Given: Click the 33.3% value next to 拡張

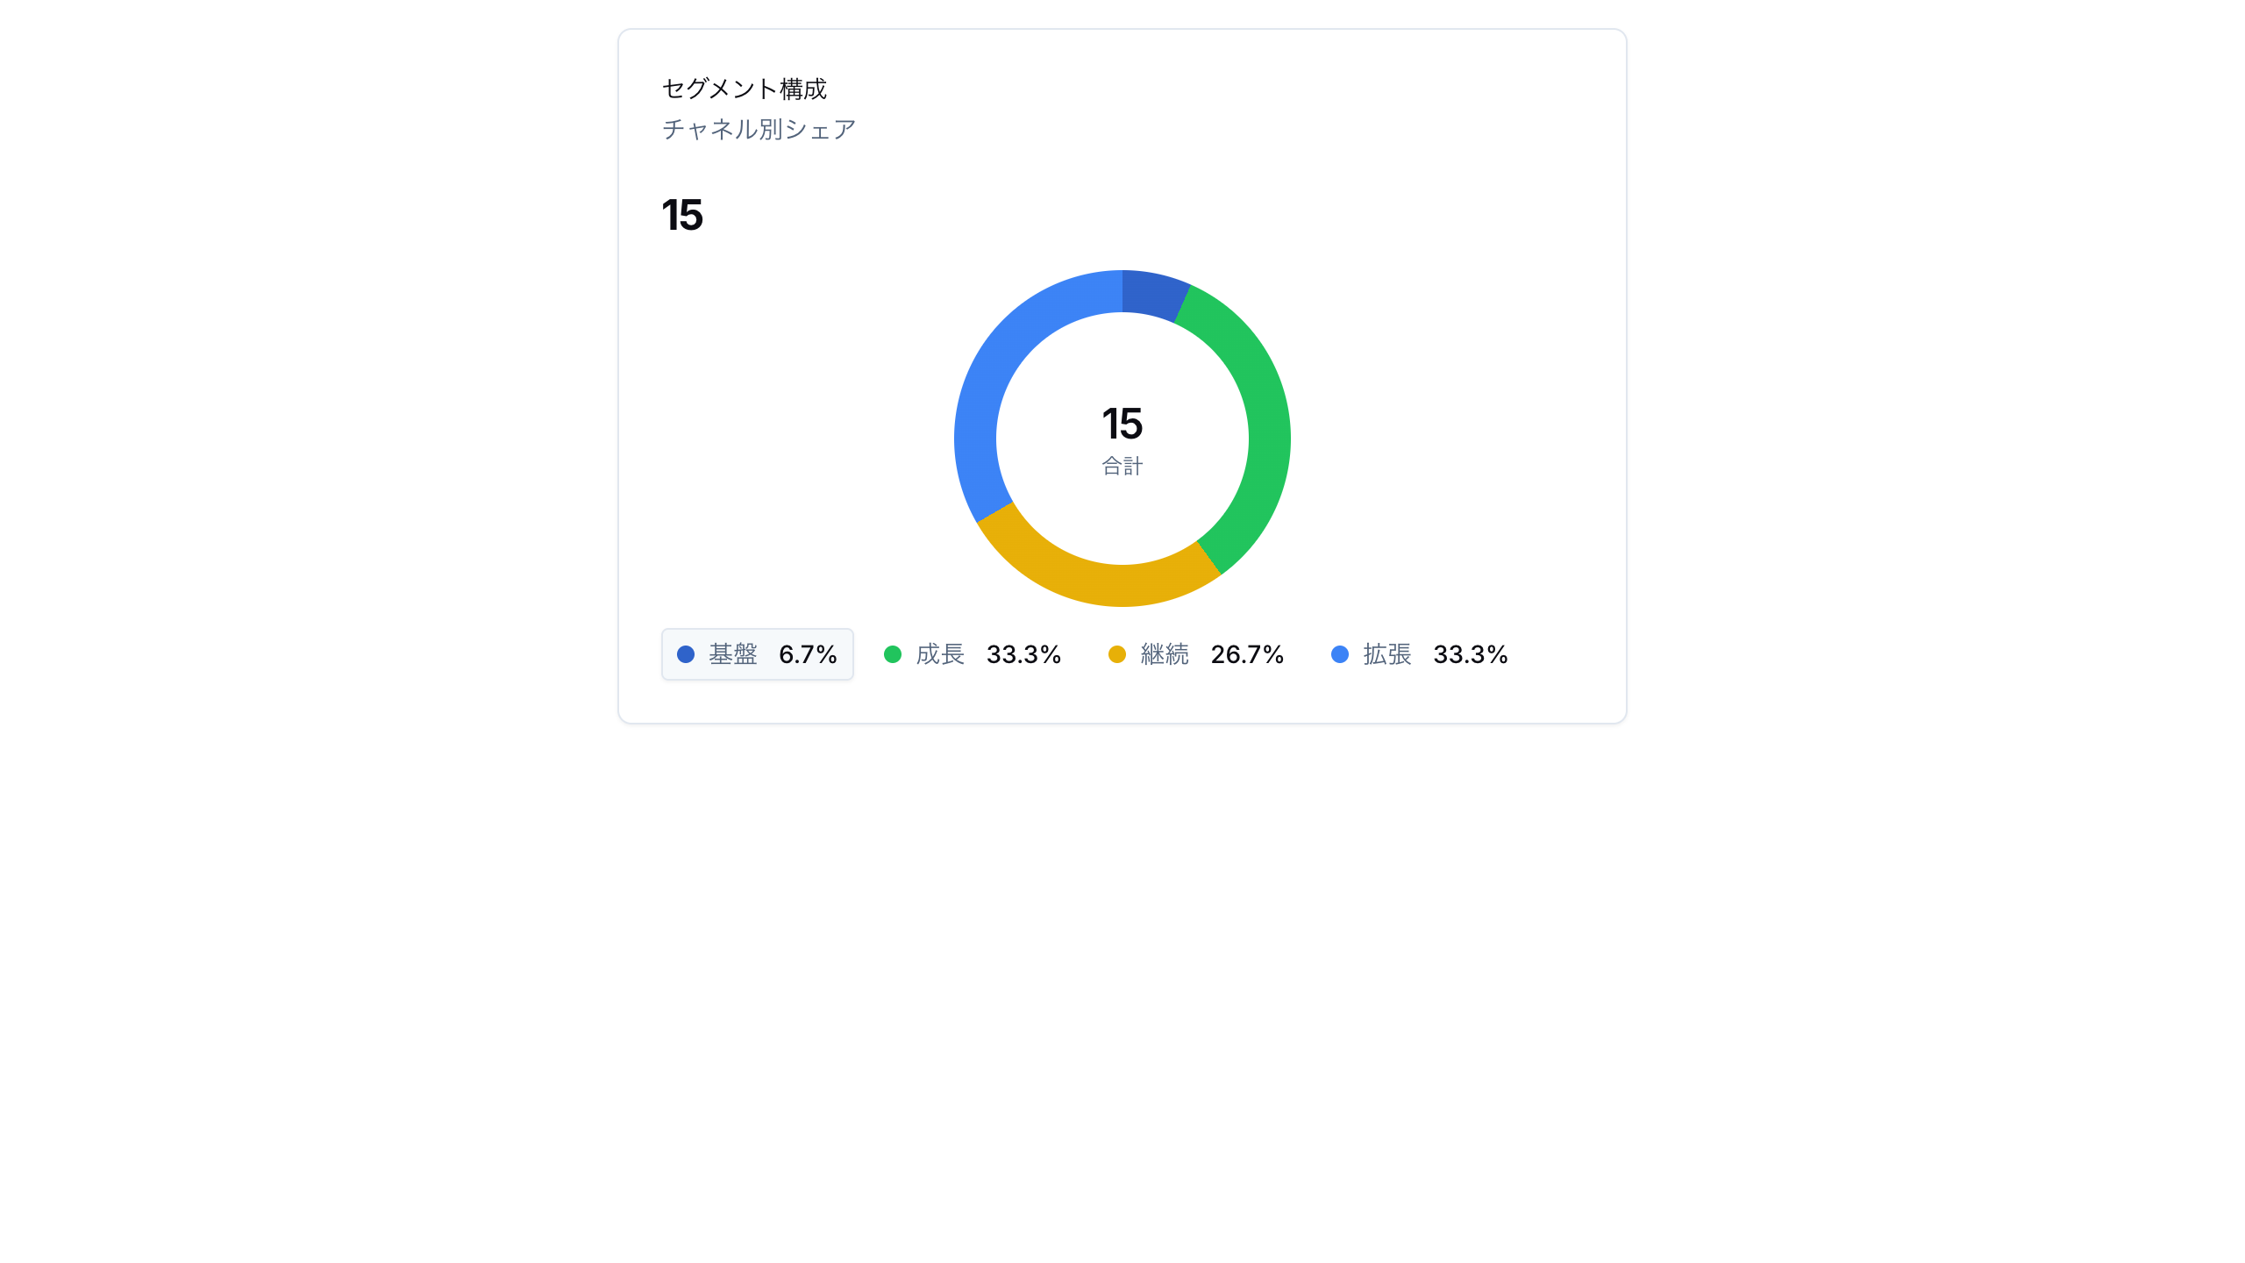Looking at the screenshot, I should 1471,654.
